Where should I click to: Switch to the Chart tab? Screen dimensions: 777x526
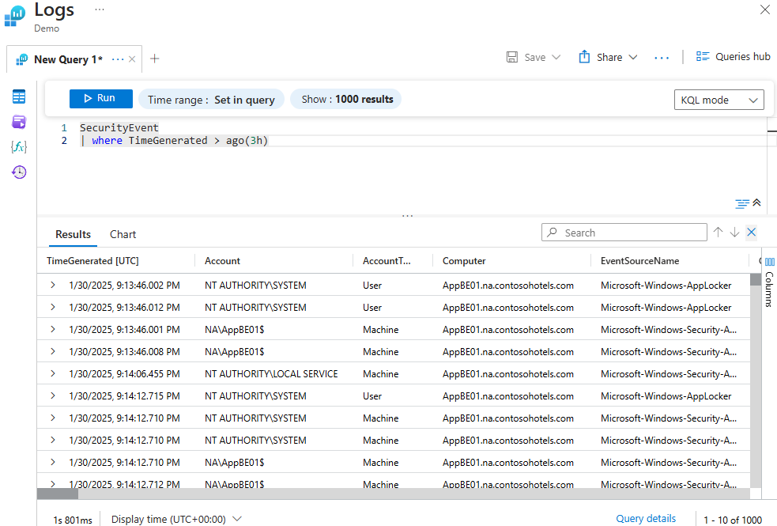point(123,234)
